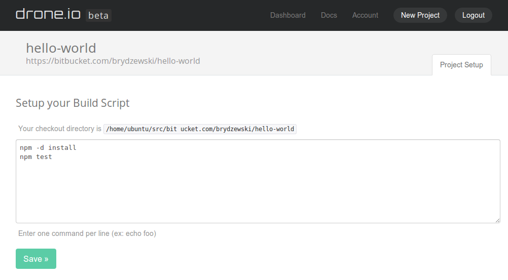Place cursor on the 'npm -d install' line
The image size is (508, 280).
[x=48, y=148]
